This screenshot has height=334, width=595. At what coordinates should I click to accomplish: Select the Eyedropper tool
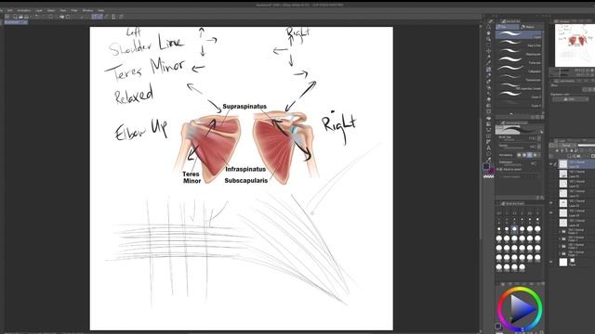pyautogui.click(x=489, y=63)
